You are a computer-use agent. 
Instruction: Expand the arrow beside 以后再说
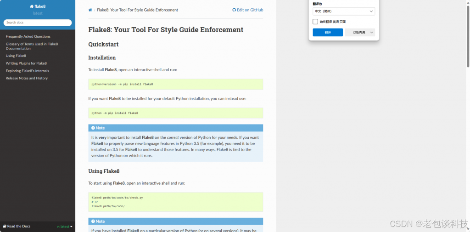[x=372, y=33]
